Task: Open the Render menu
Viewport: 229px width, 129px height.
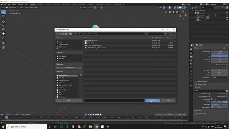Action: (x=14, y=4)
